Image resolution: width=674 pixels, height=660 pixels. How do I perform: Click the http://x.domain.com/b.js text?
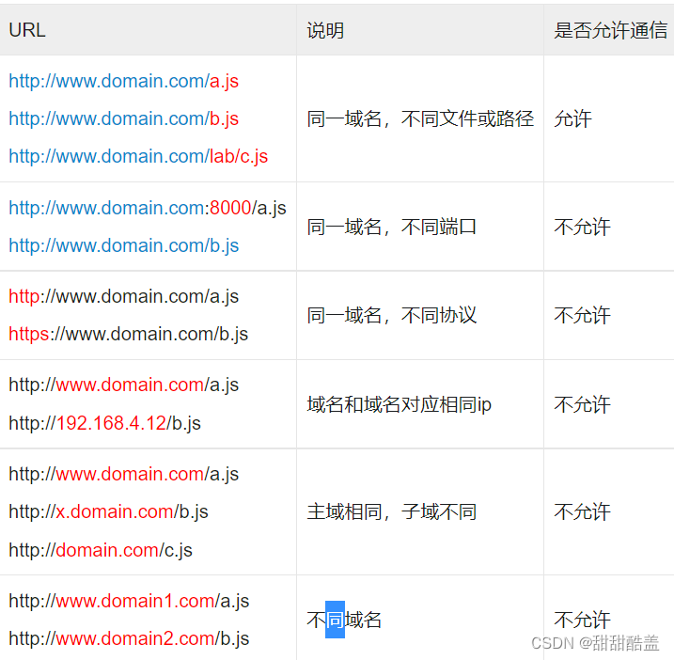click(108, 512)
